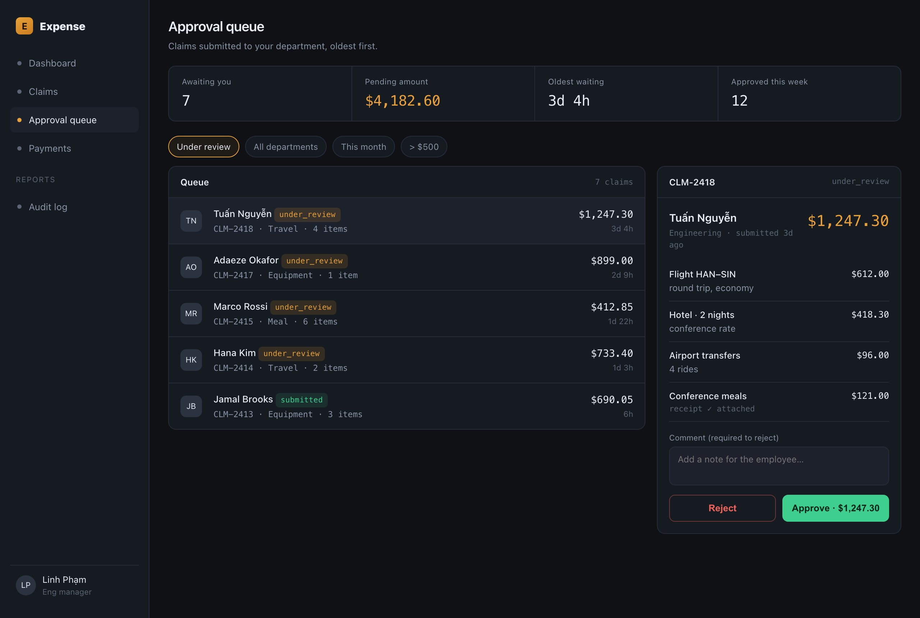Click the LP user avatar

[26, 585]
